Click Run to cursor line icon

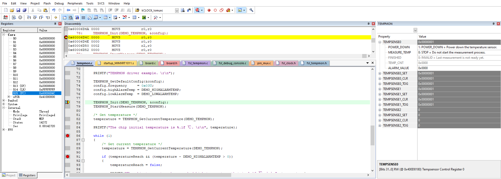(48, 17)
